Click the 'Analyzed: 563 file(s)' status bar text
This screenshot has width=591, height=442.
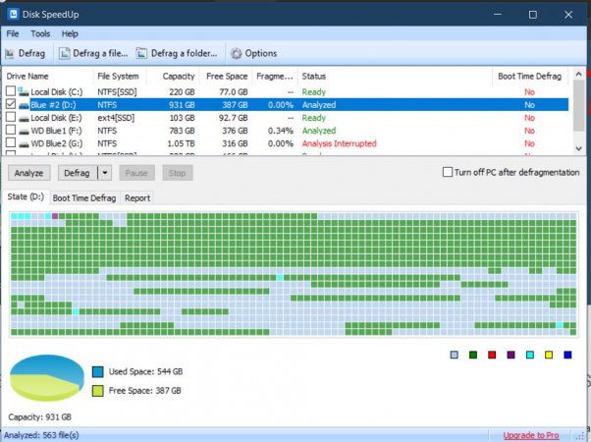41,435
